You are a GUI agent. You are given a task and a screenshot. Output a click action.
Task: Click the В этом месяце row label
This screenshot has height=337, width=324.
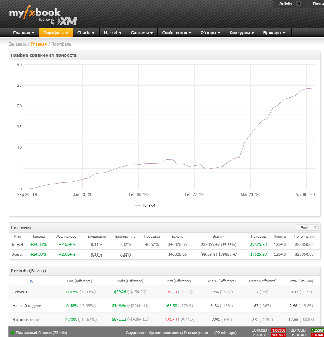pos(26,320)
